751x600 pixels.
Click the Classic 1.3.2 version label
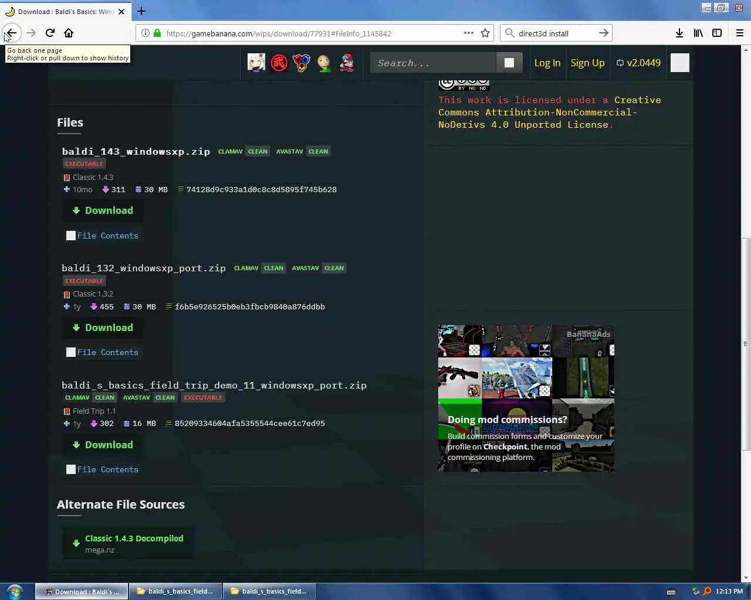[93, 294]
